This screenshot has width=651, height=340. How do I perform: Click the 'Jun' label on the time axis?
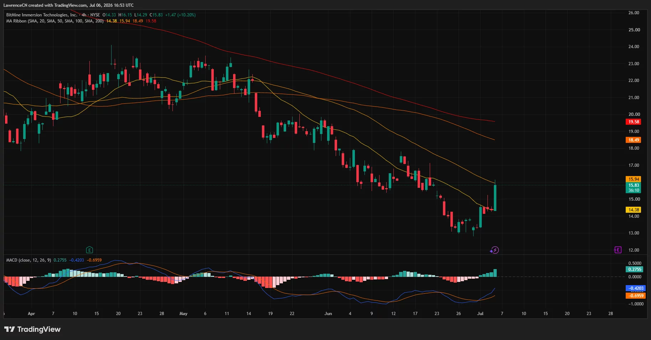pos(328,314)
